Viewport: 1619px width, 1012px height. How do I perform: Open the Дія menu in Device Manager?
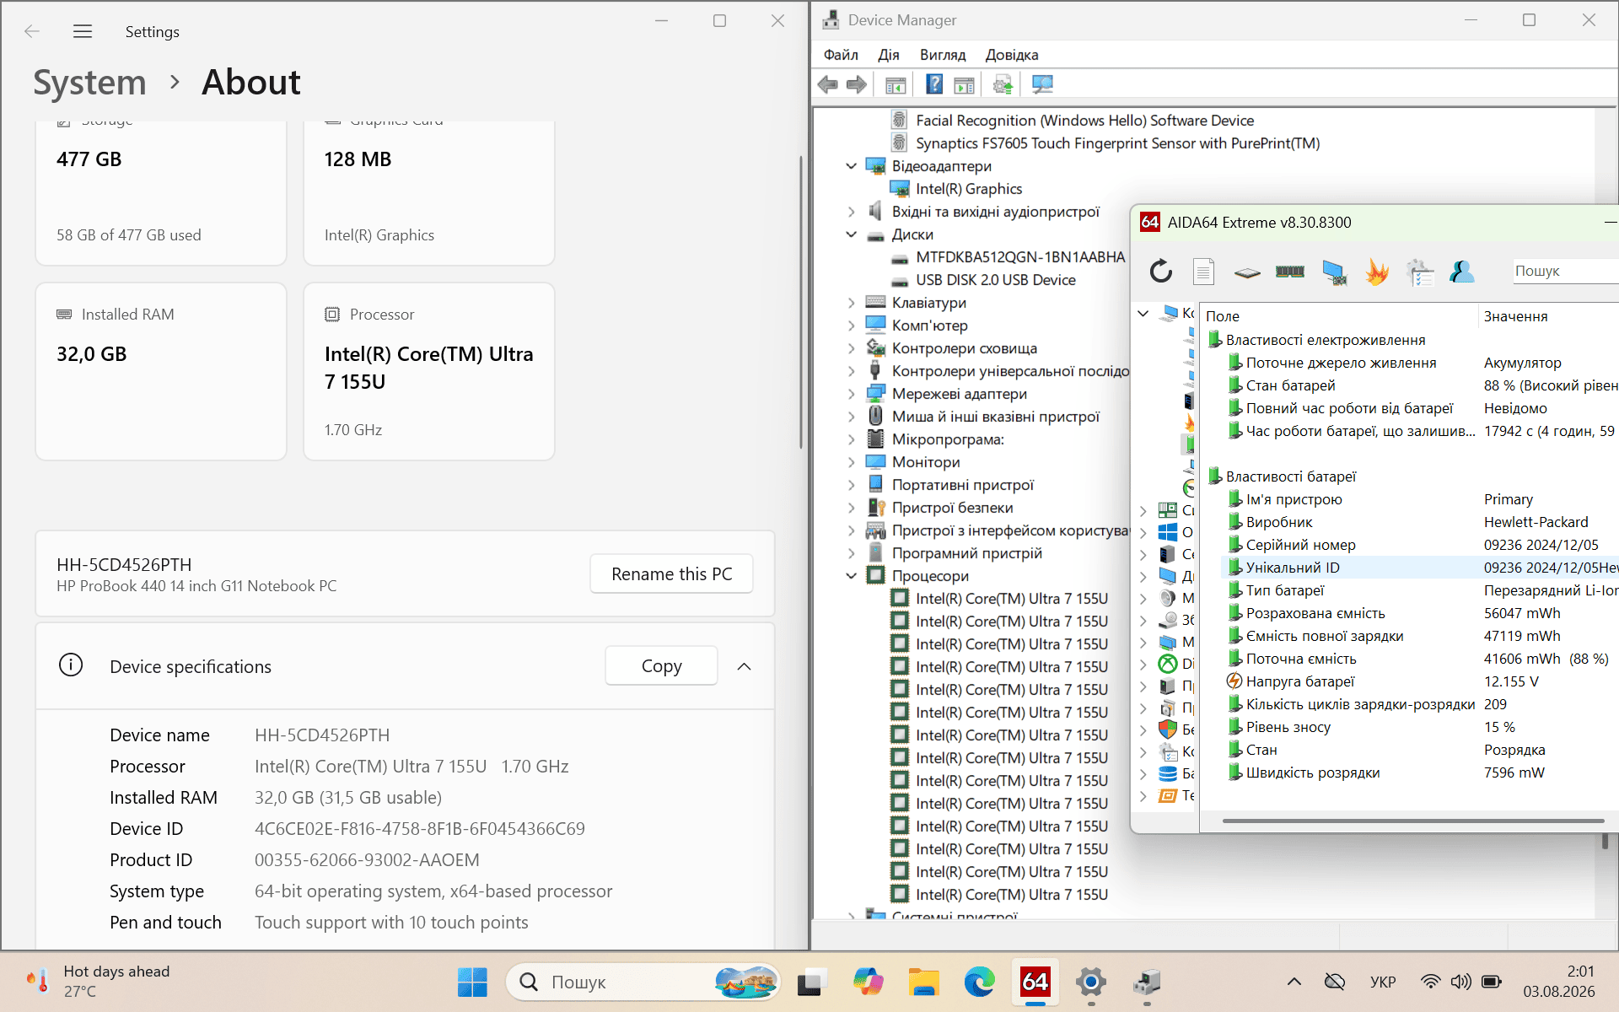click(889, 55)
